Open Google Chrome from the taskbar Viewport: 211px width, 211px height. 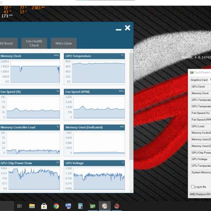(56, 206)
